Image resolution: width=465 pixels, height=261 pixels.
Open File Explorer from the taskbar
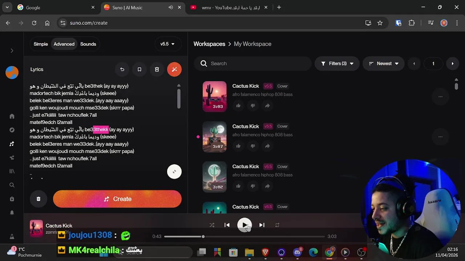point(249,252)
